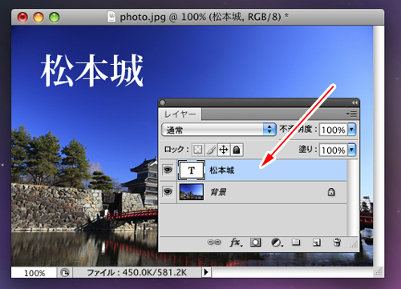Hide the 松本城 text layer
The height and width of the screenshot is (289, 401).
tap(168, 170)
